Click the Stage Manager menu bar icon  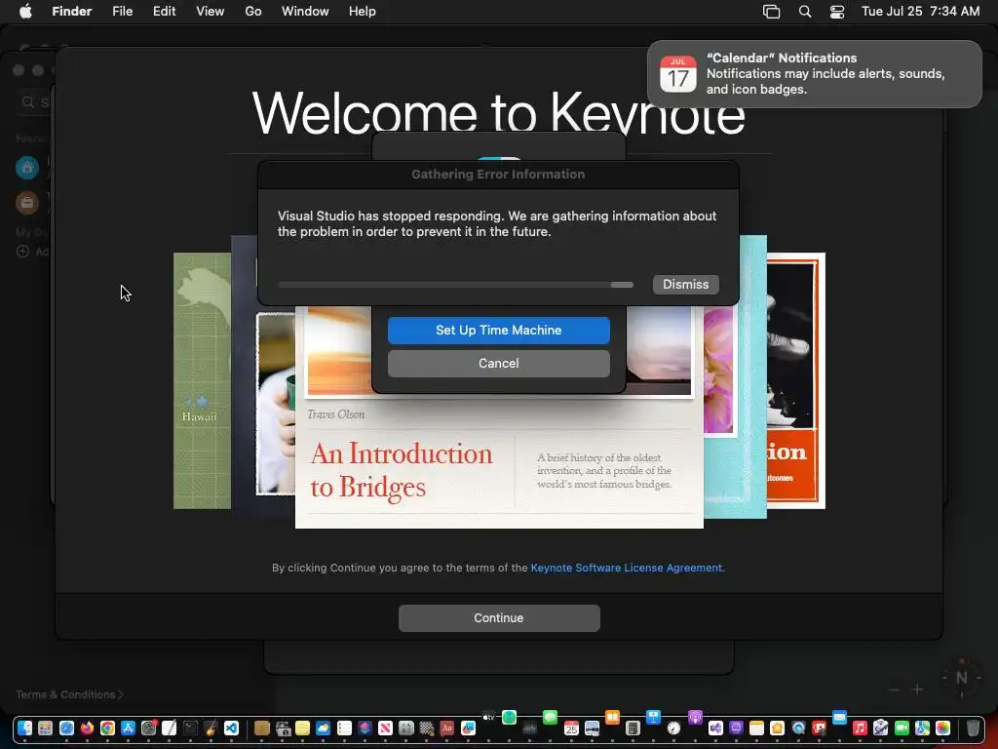772,12
